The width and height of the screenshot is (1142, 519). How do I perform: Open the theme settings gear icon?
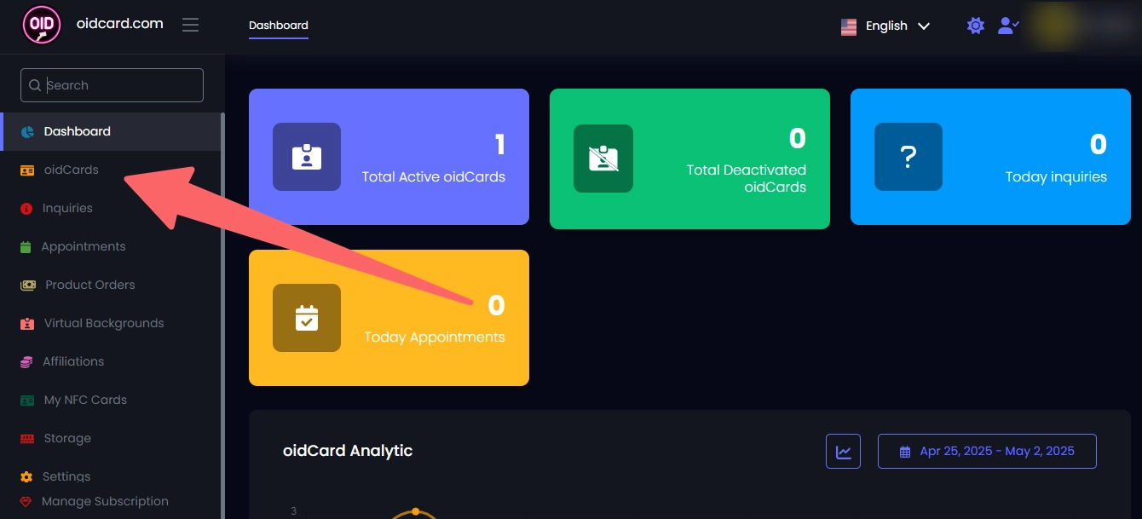(x=976, y=26)
